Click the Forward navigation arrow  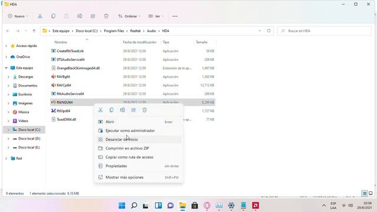coord(18,31)
